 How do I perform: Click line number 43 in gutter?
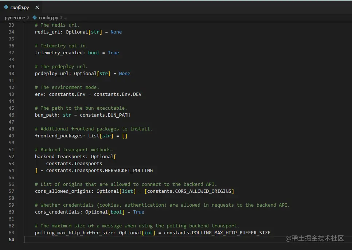click(x=11, y=94)
